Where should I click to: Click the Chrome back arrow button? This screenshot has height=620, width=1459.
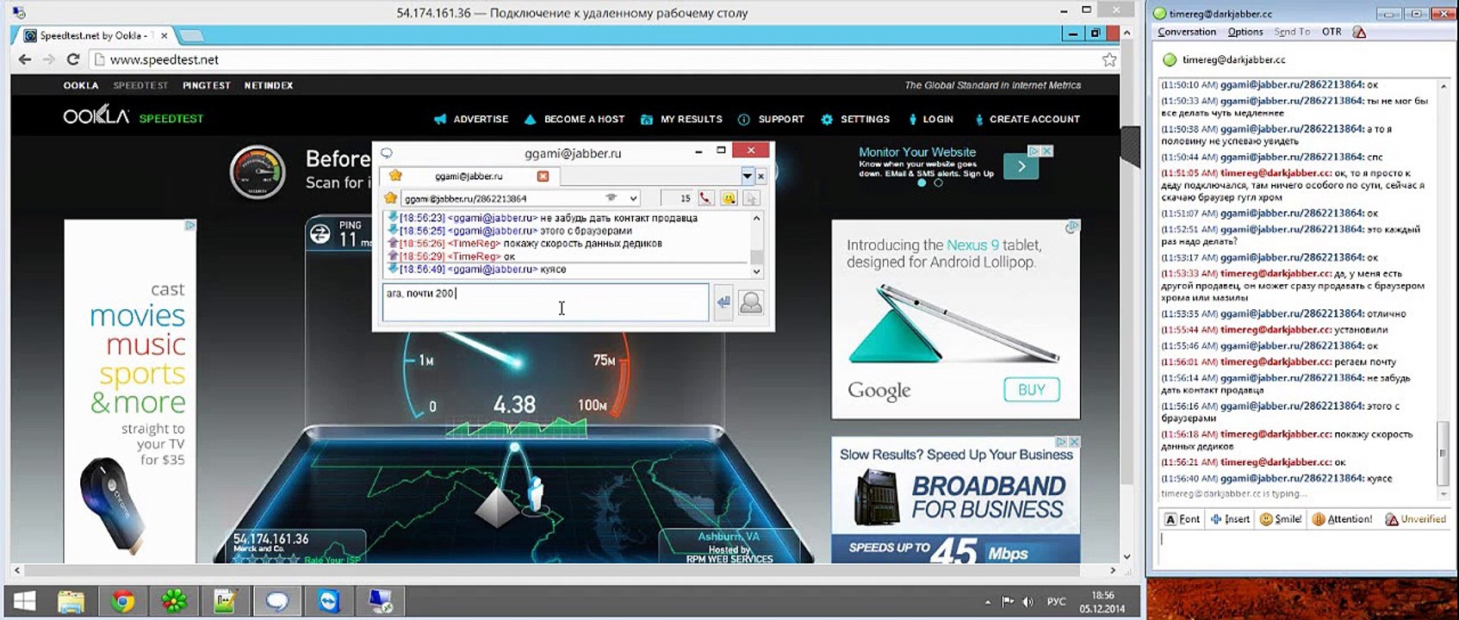[x=24, y=59]
